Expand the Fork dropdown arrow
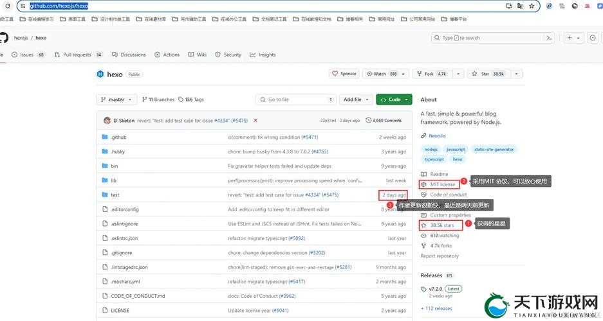Viewport: 603px width, 321px height. 458,74
